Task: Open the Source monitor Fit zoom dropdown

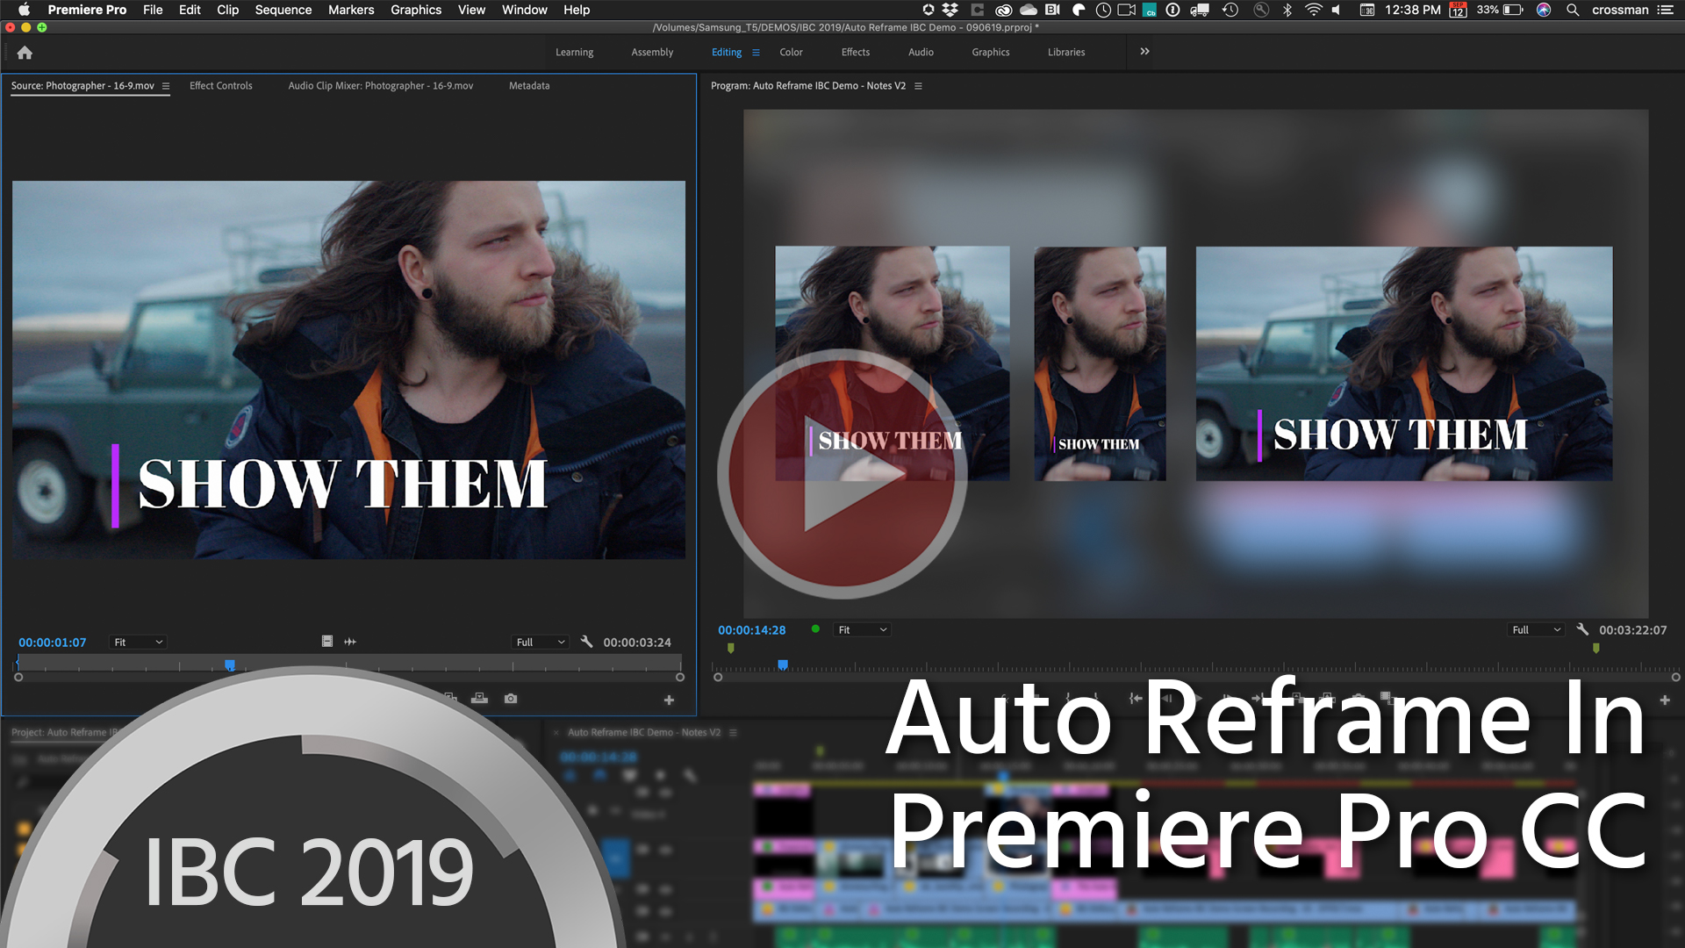Action: click(138, 643)
